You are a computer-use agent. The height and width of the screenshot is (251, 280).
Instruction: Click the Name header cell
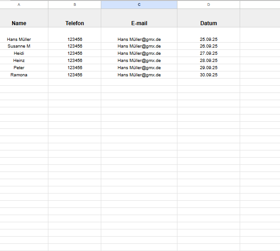click(19, 23)
